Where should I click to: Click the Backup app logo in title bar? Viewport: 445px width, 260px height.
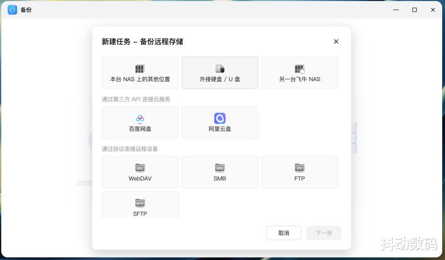[12, 10]
